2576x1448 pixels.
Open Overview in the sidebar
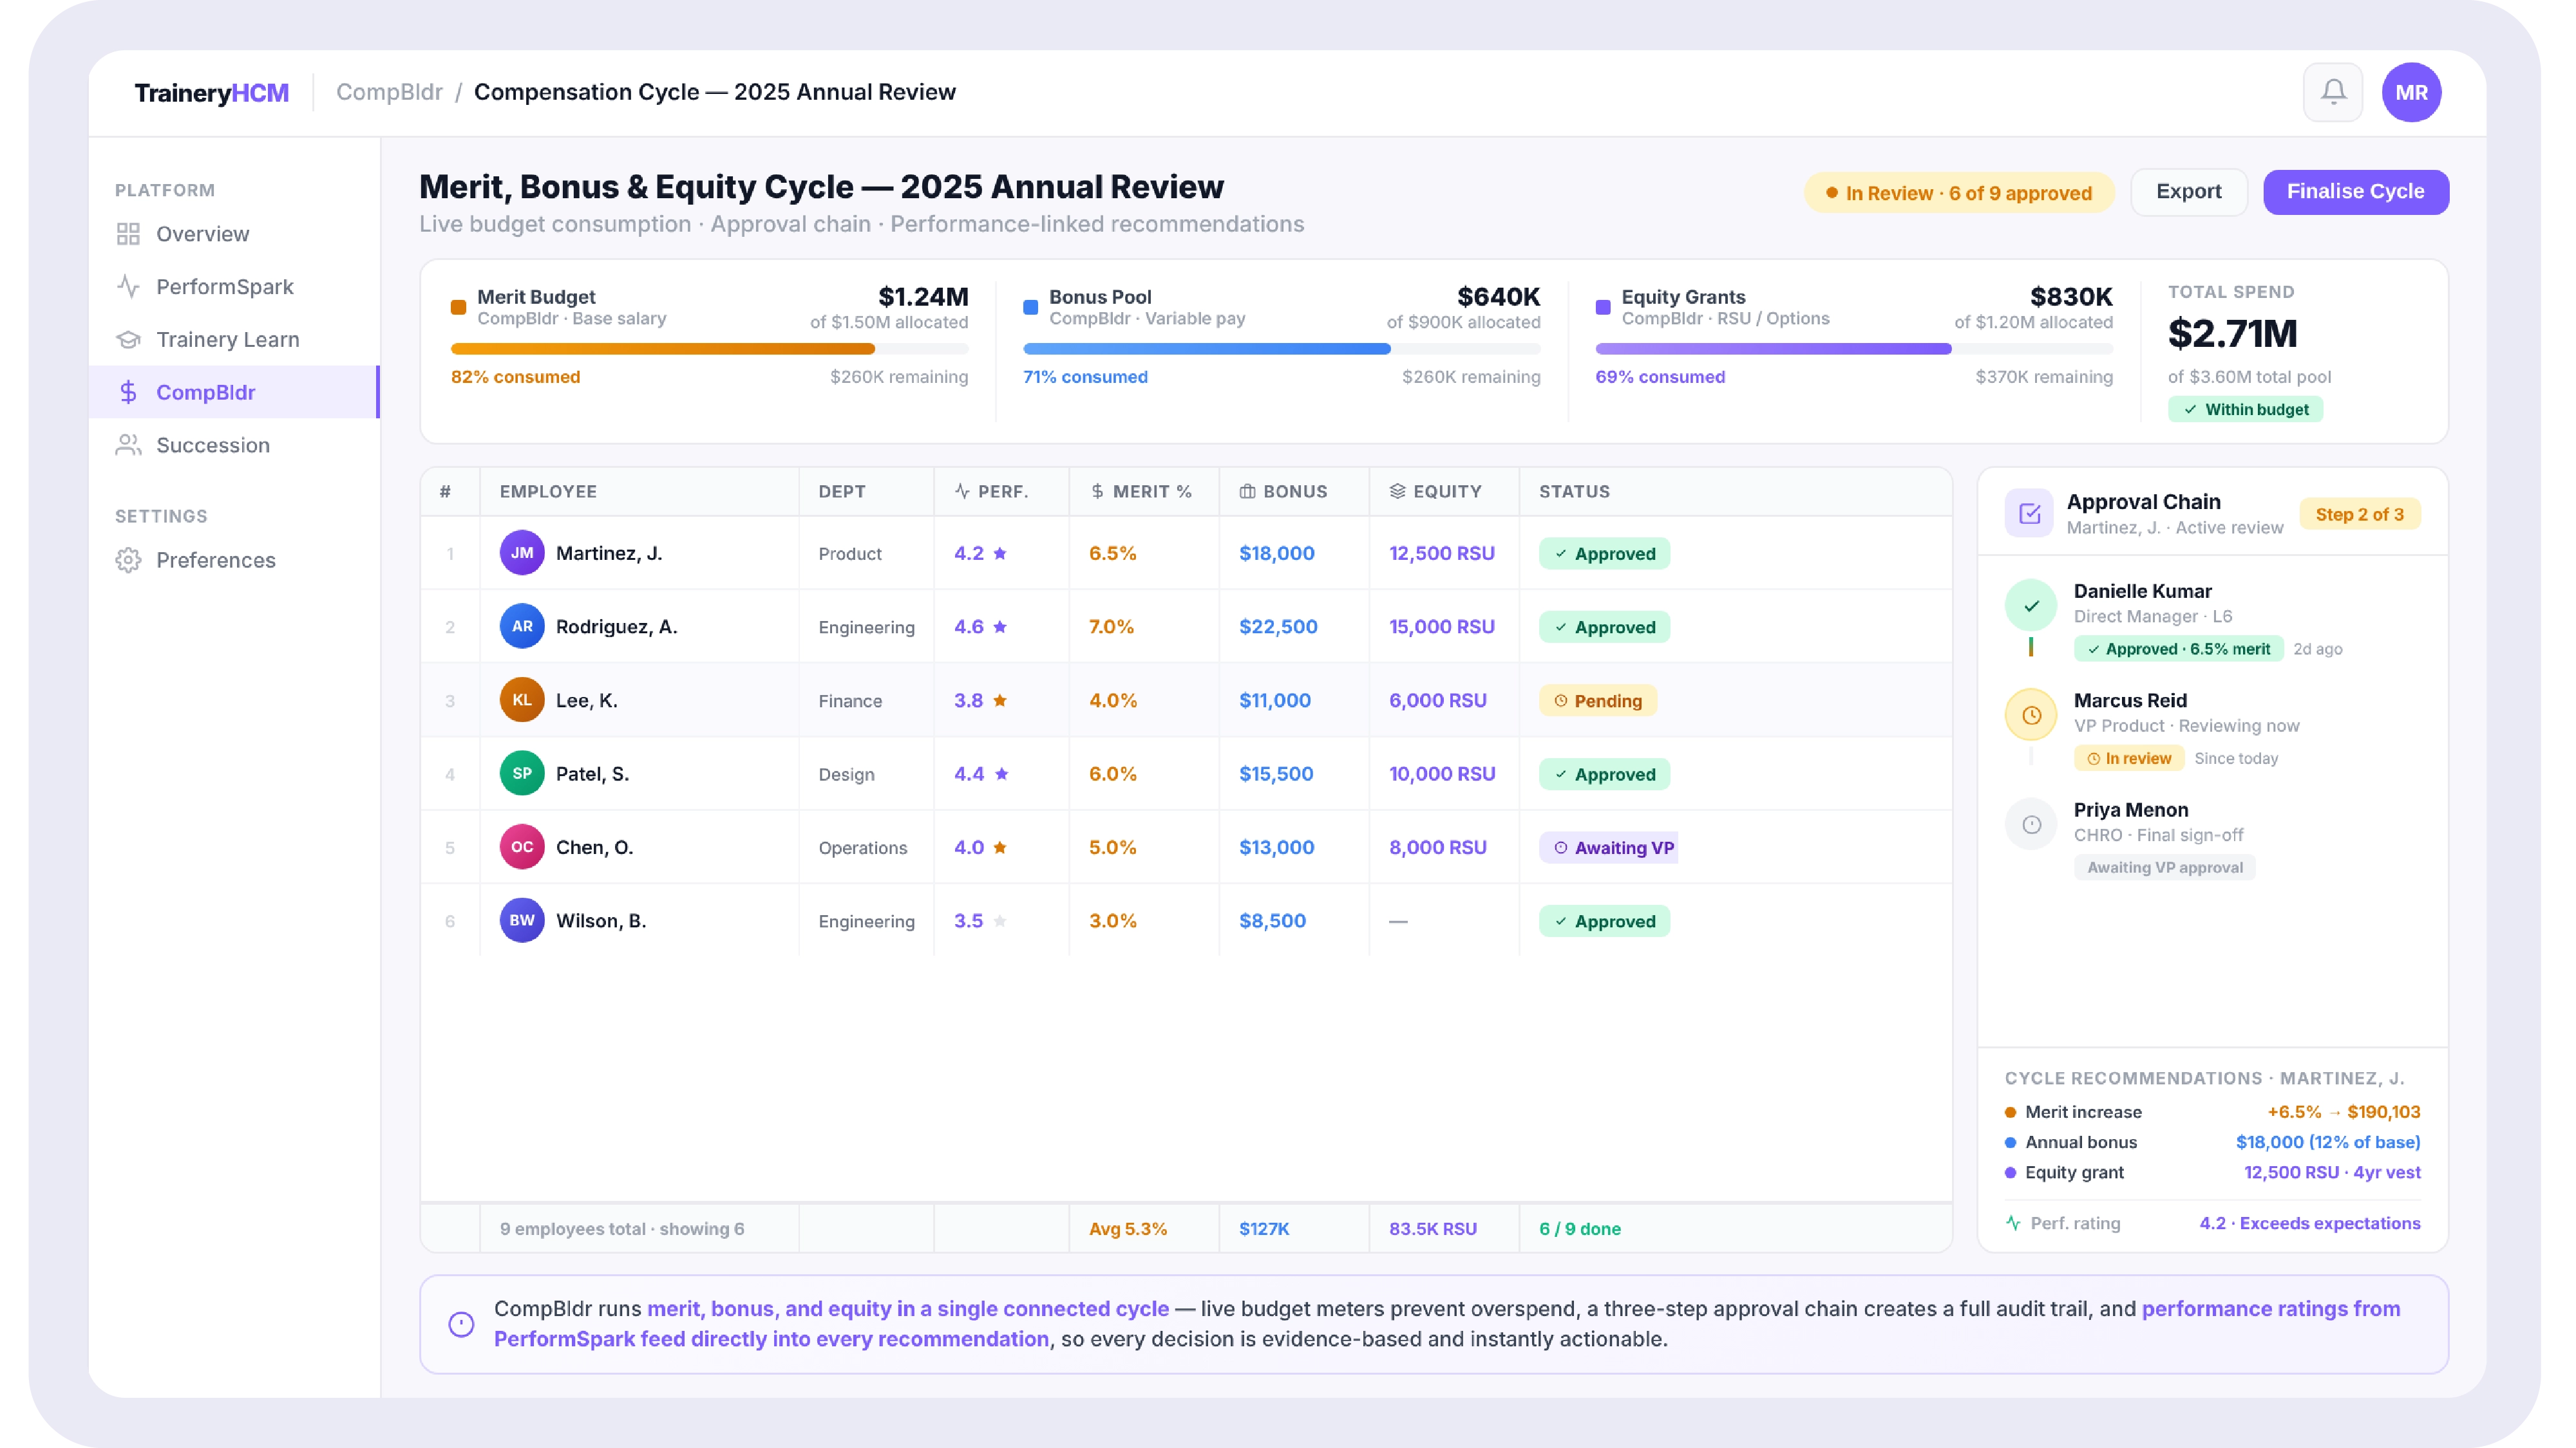tap(234, 234)
